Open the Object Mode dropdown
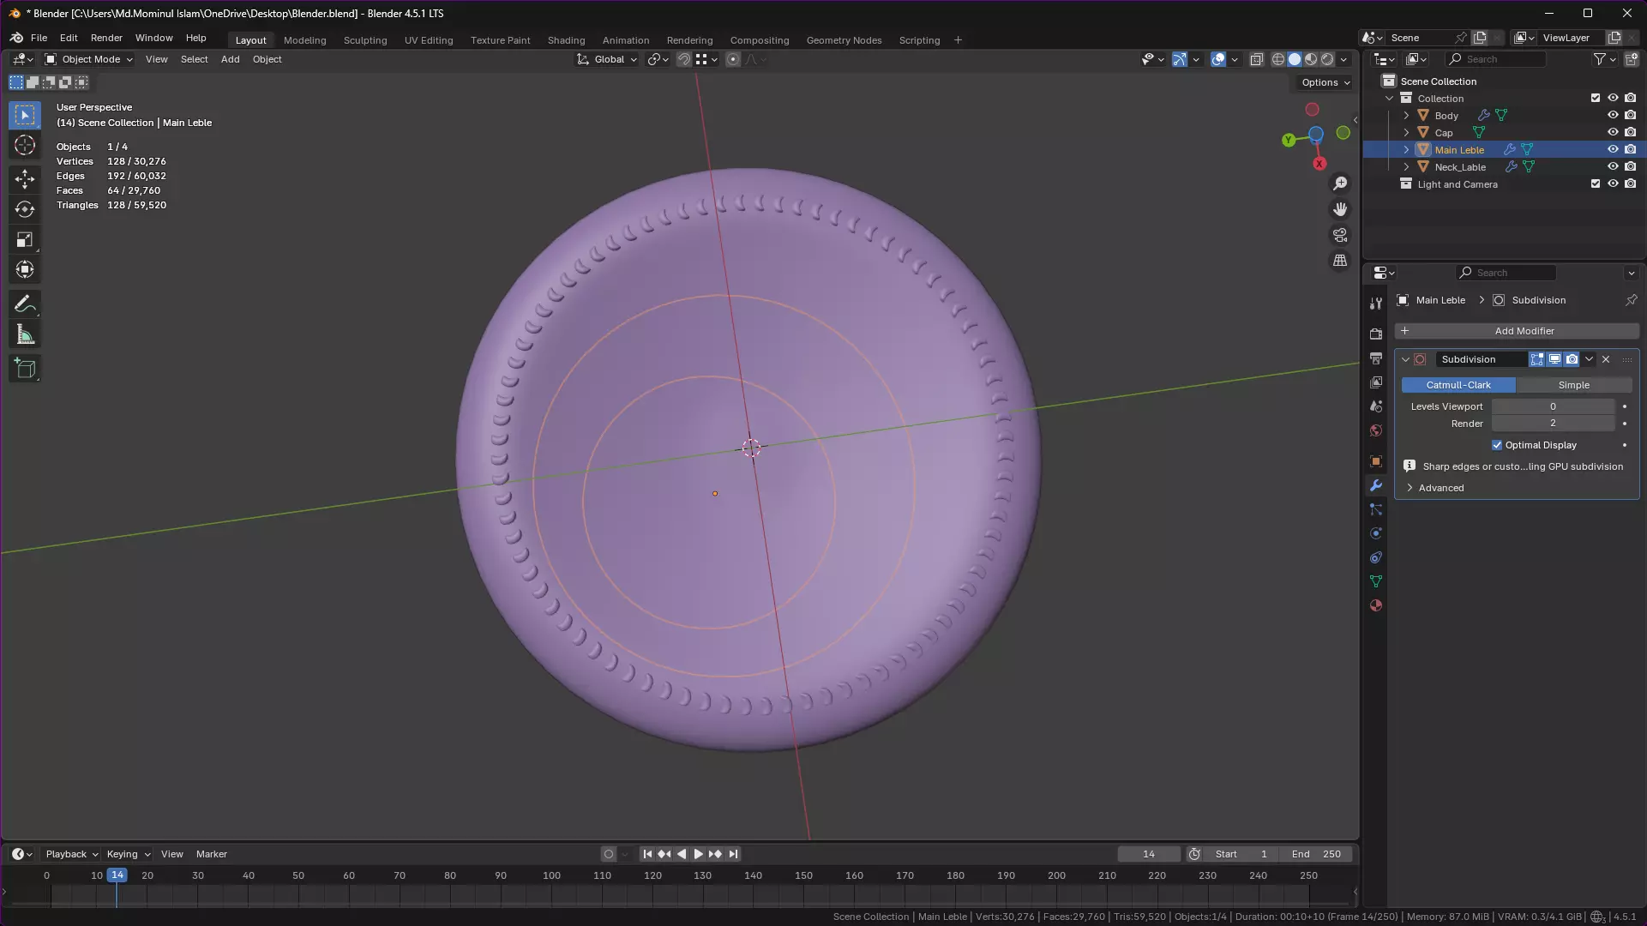 tap(89, 59)
